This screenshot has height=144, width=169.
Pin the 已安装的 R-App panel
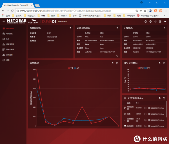160,98
